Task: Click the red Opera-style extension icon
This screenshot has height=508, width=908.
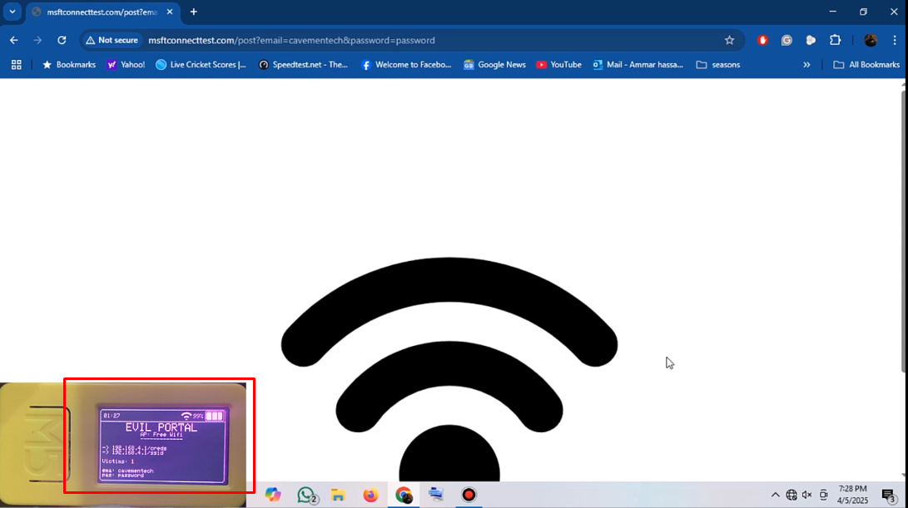Action: [762, 40]
